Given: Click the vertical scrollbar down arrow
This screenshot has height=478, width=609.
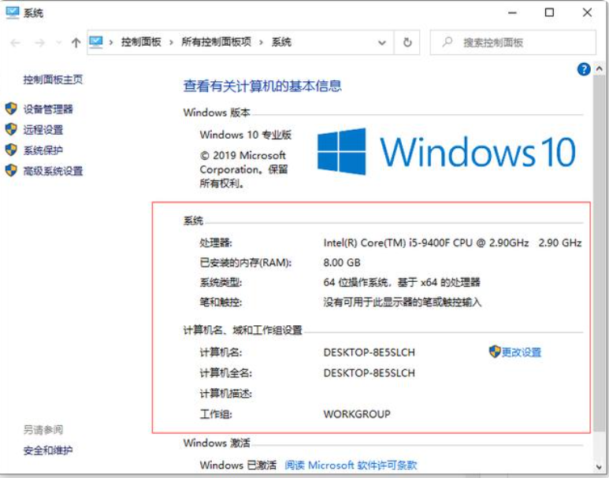Looking at the screenshot, I should point(599,467).
